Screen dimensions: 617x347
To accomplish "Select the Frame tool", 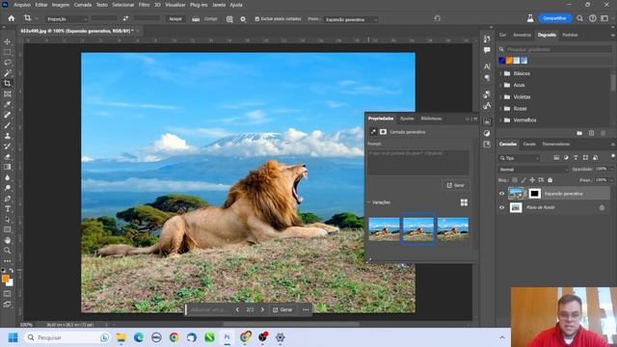I will click(8, 94).
